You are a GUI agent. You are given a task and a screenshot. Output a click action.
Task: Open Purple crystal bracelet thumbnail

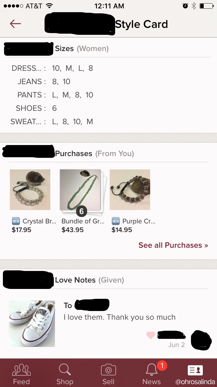[x=130, y=190]
